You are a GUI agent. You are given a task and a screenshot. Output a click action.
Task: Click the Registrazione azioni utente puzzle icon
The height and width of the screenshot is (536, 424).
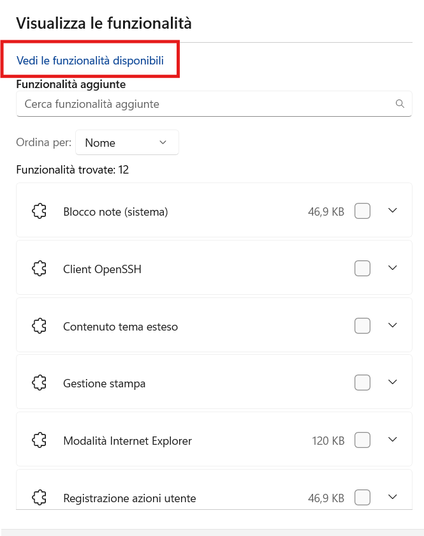[39, 497]
